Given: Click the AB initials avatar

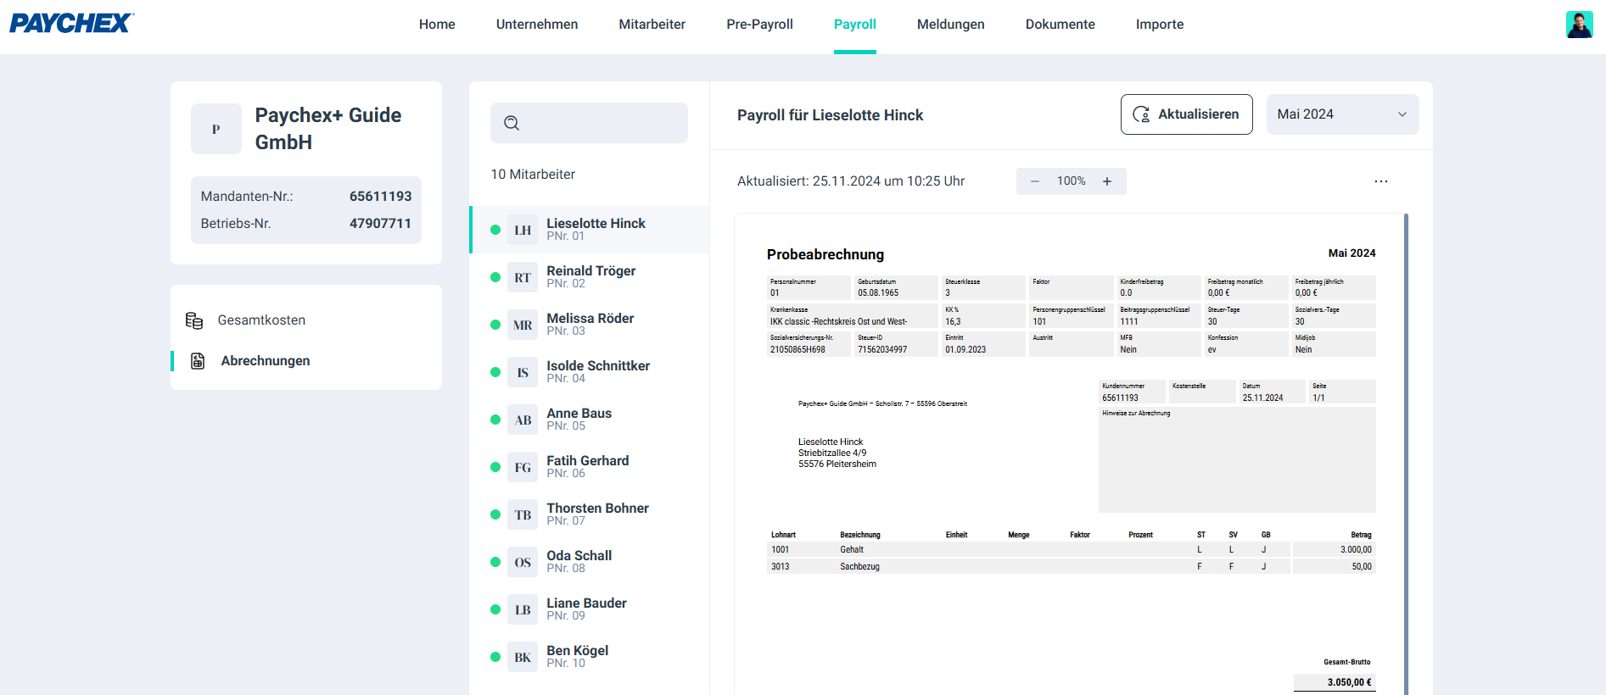Looking at the screenshot, I should pyautogui.click(x=523, y=420).
